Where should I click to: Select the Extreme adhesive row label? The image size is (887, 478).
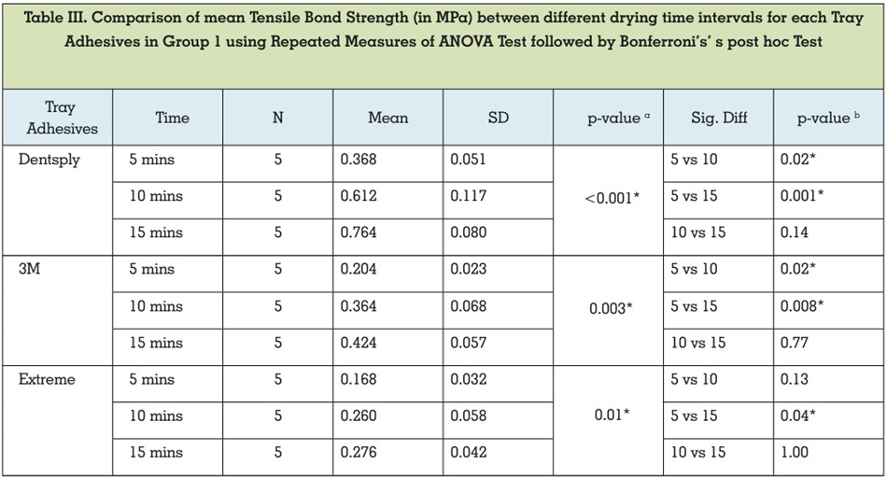tap(47, 379)
